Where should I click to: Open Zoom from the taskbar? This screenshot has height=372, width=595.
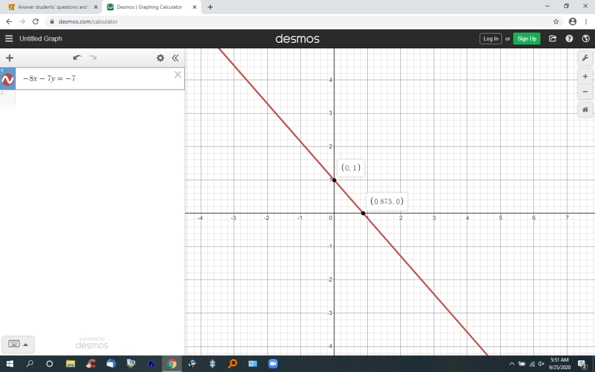pyautogui.click(x=273, y=364)
